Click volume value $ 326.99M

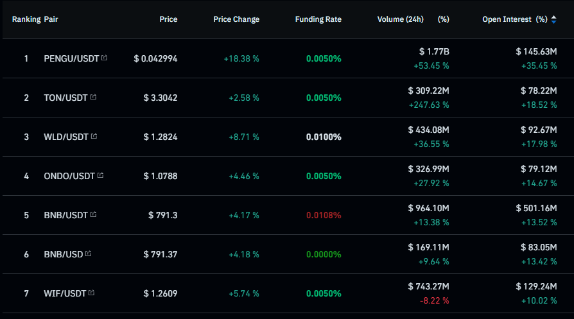[429, 169]
